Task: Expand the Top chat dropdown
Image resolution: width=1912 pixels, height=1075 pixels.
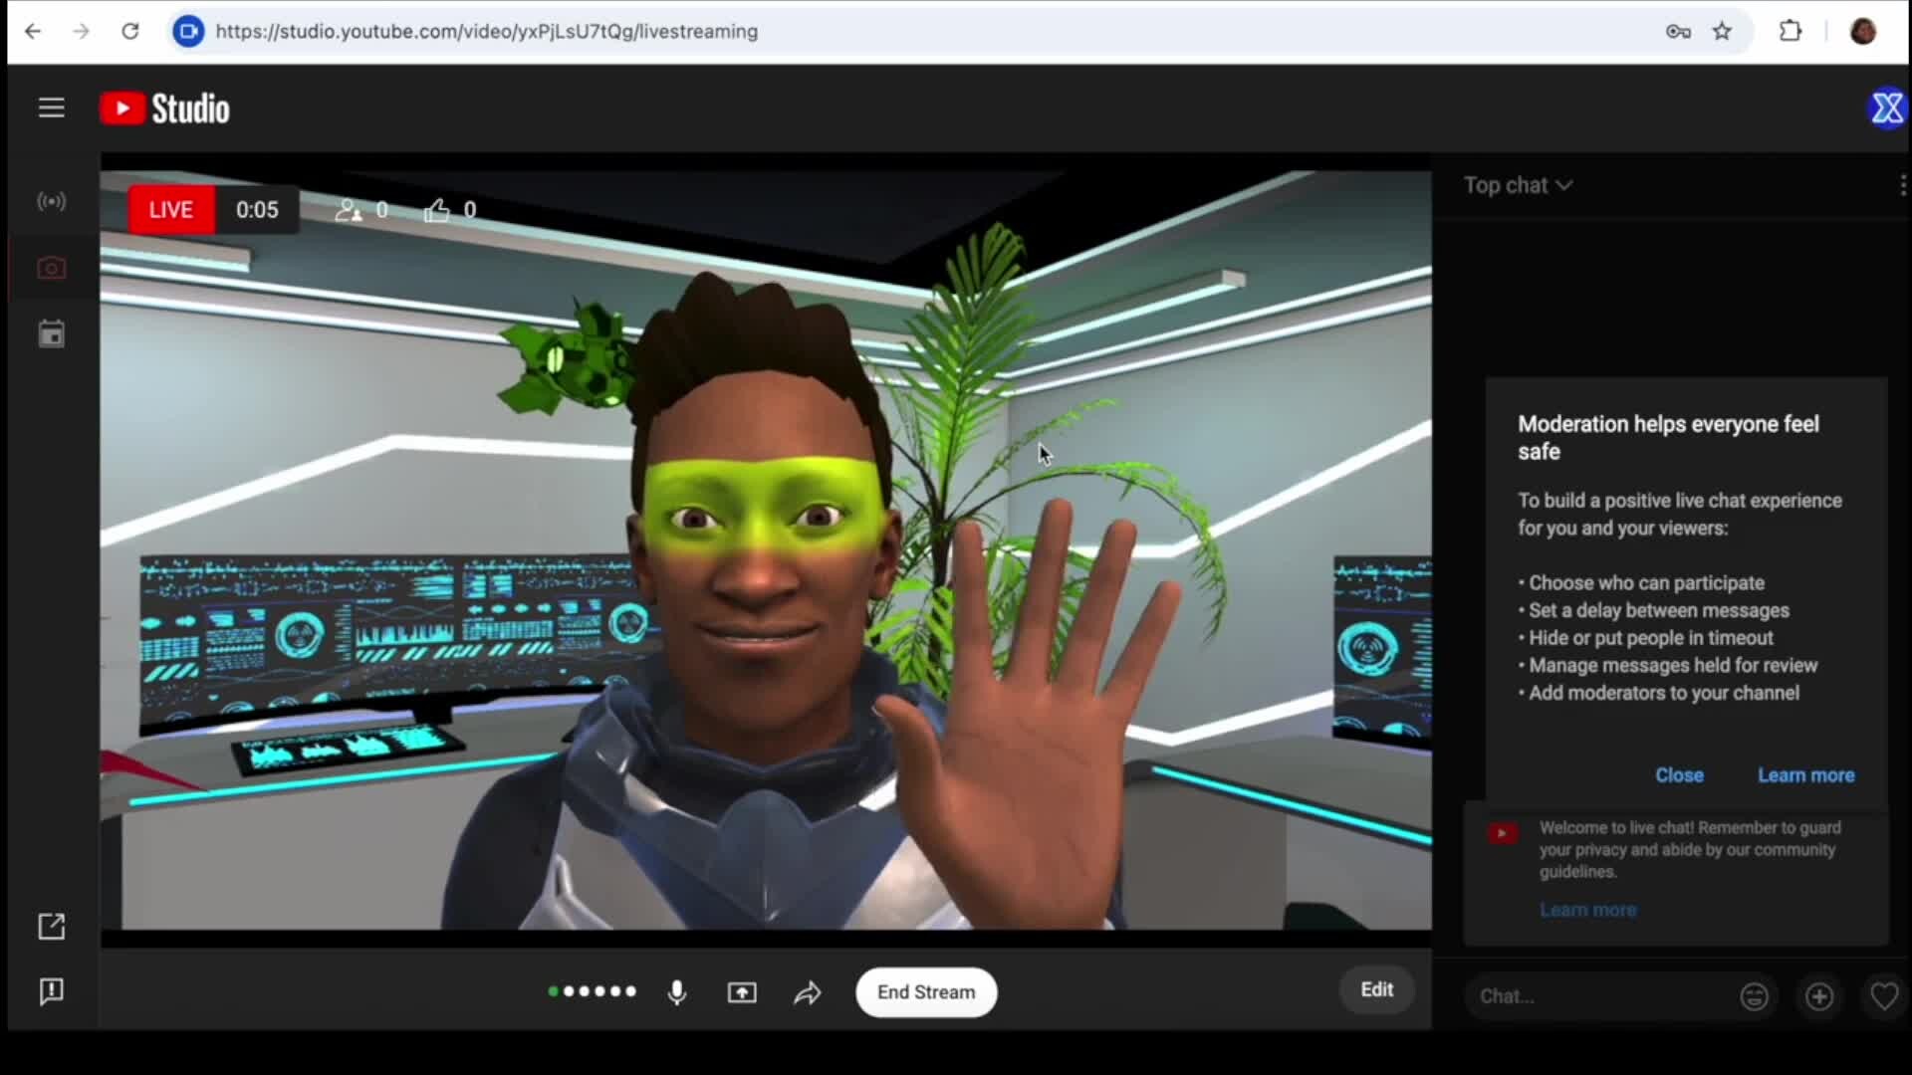Action: (x=1518, y=185)
